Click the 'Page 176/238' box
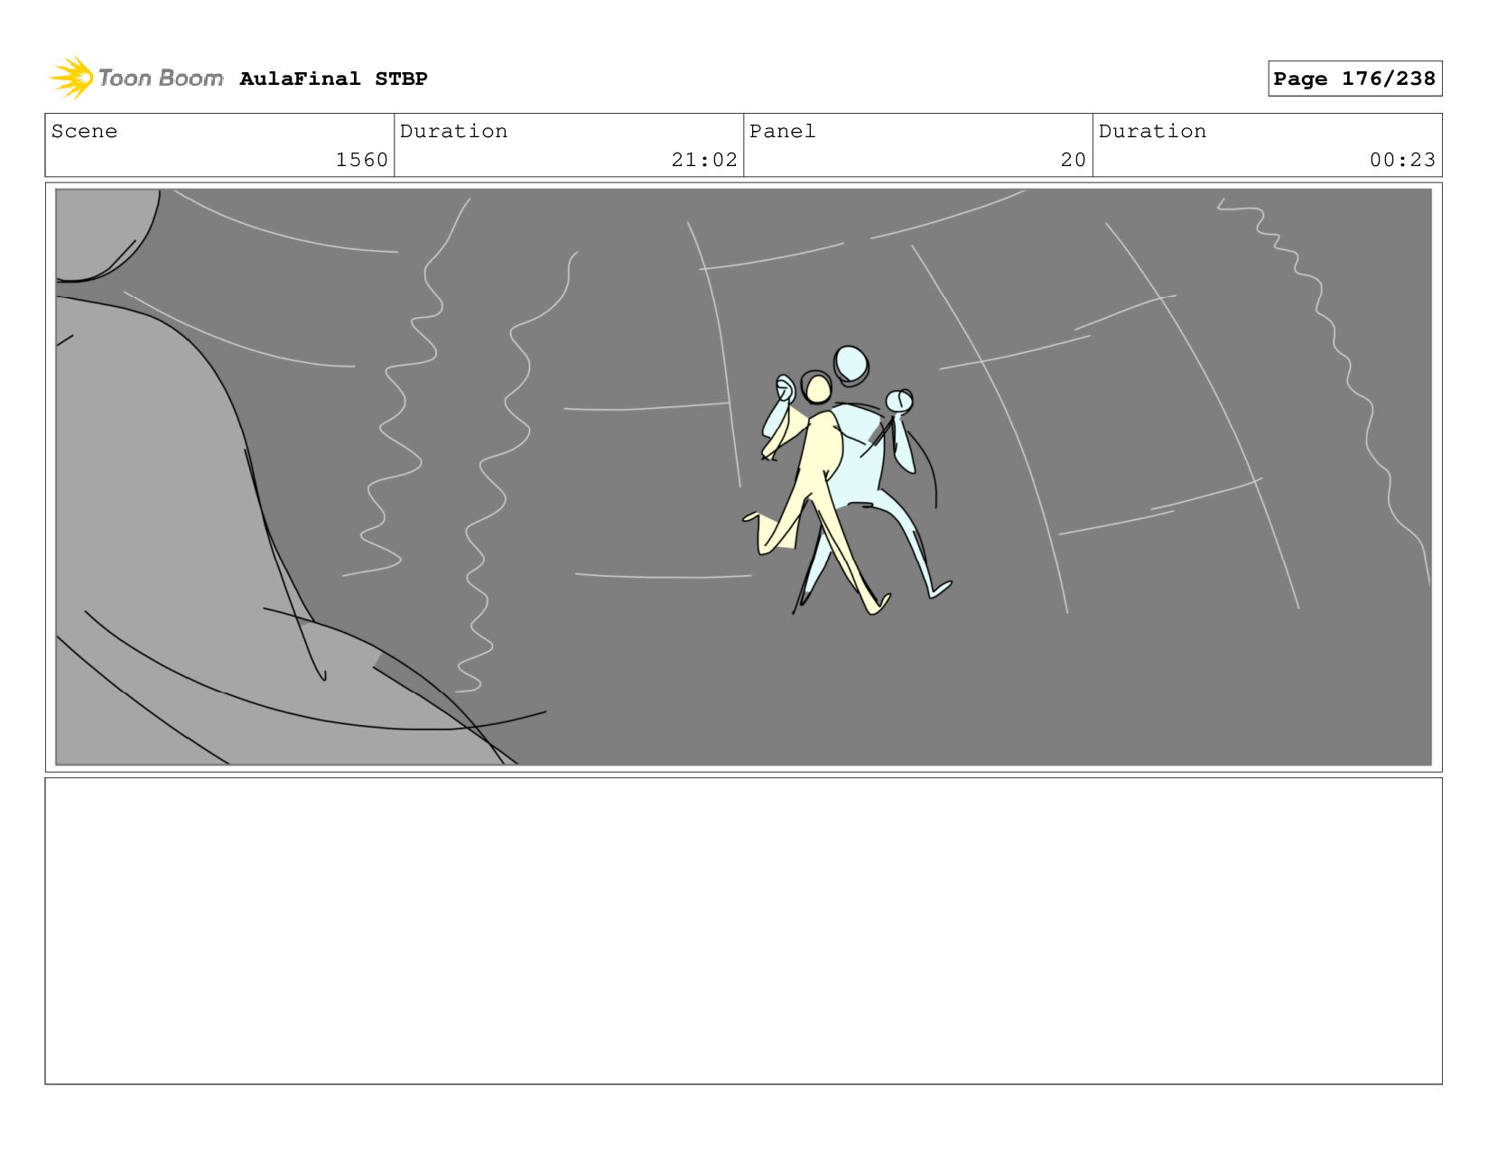 pos(1354,79)
